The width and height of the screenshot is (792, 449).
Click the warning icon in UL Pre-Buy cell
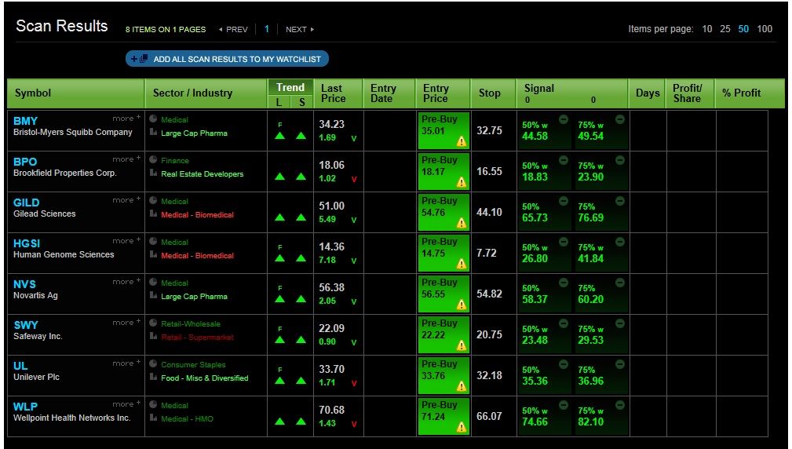pos(462,386)
